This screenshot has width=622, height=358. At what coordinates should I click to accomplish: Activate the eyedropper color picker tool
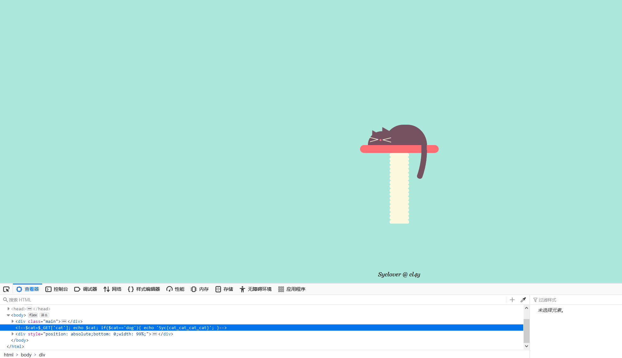(523, 300)
